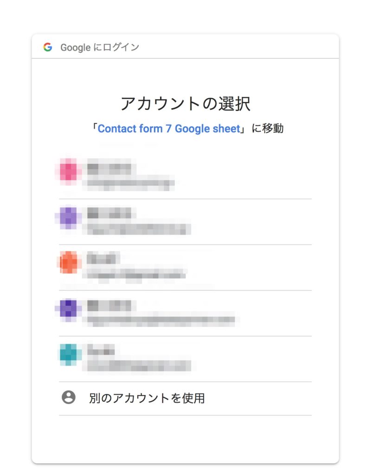
Task: Click the person icon beside 別のアカウントを使用
Action: click(69, 398)
